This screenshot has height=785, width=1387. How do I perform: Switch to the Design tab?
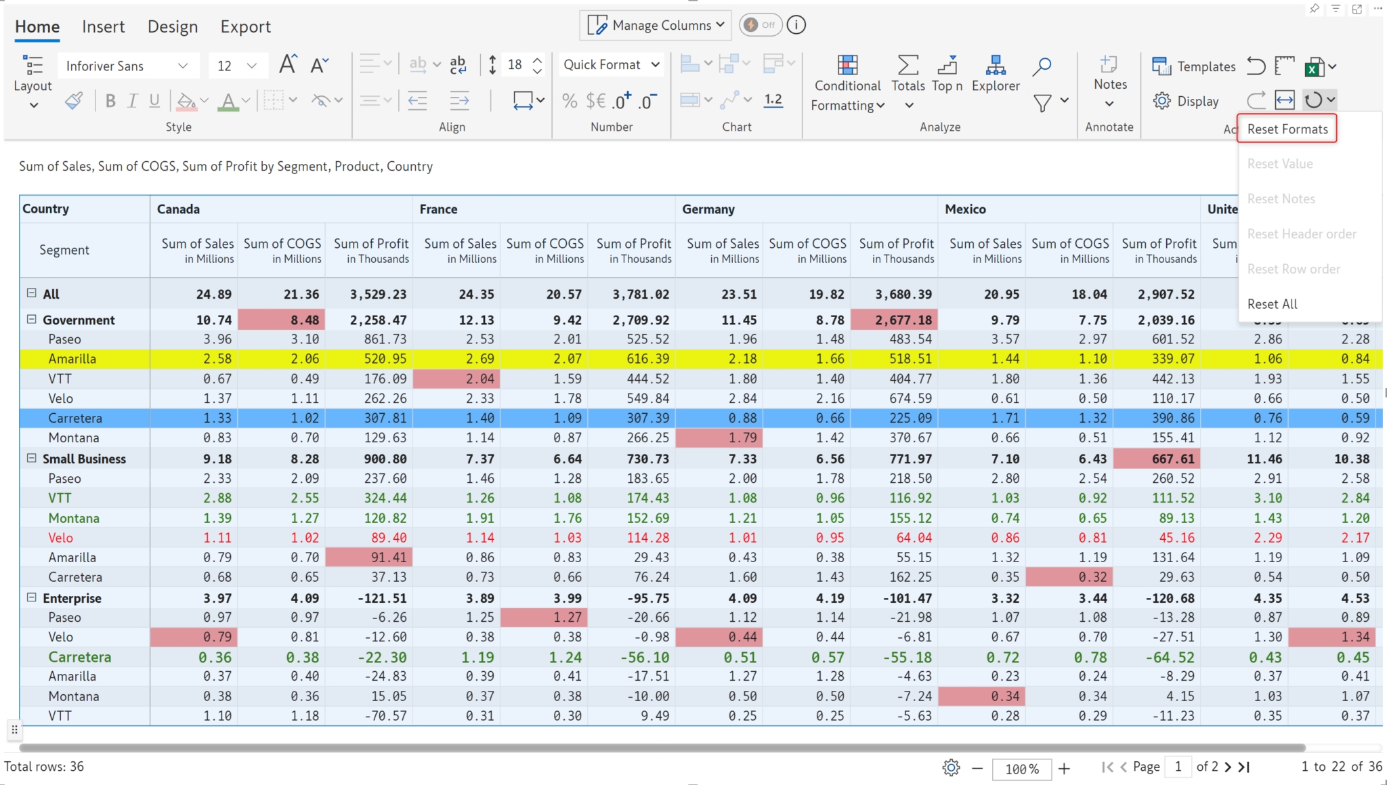[x=172, y=26]
